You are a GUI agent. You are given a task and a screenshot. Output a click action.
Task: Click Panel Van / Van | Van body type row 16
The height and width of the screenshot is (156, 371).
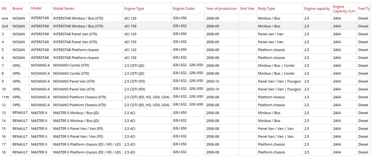275,136
